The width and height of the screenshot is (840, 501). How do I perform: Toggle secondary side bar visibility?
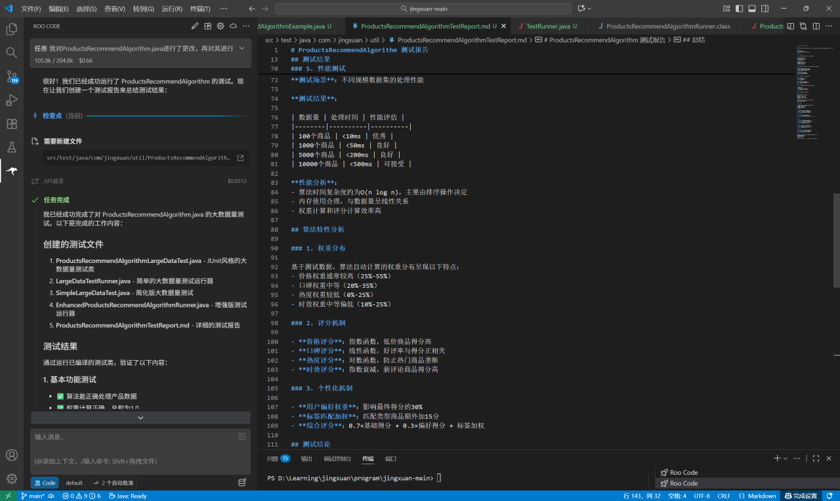pos(765,9)
